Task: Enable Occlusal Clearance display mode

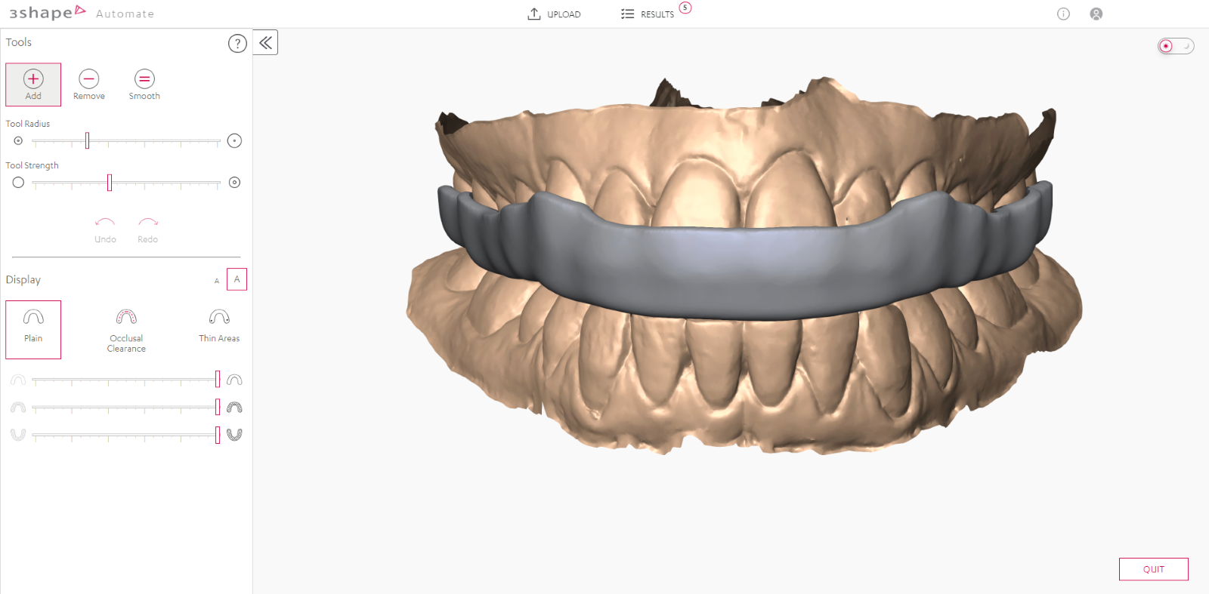Action: click(x=126, y=329)
